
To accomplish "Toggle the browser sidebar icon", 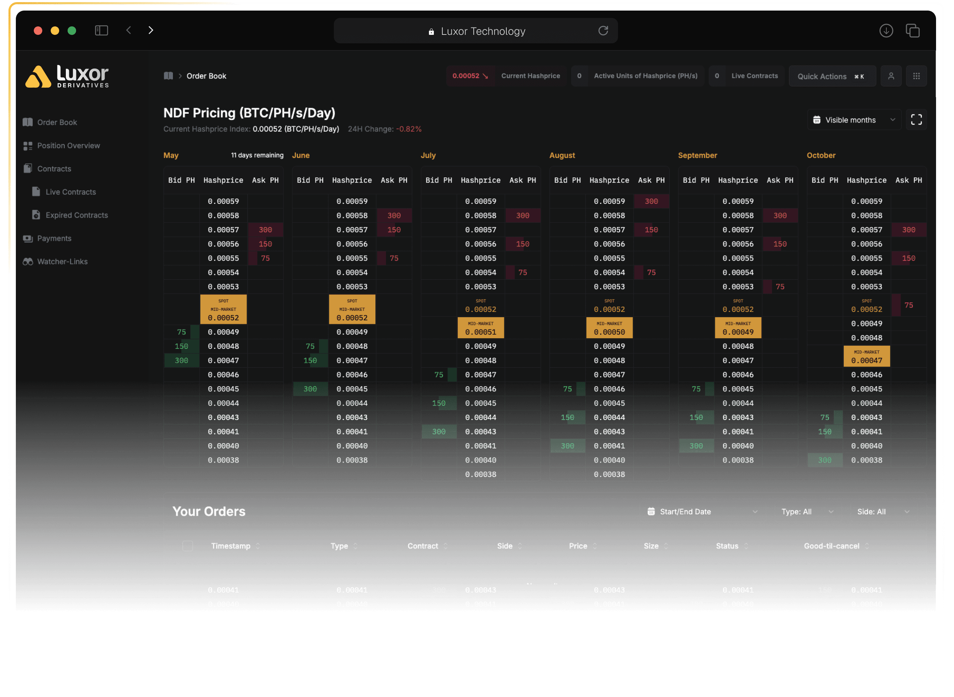I will click(x=101, y=30).
